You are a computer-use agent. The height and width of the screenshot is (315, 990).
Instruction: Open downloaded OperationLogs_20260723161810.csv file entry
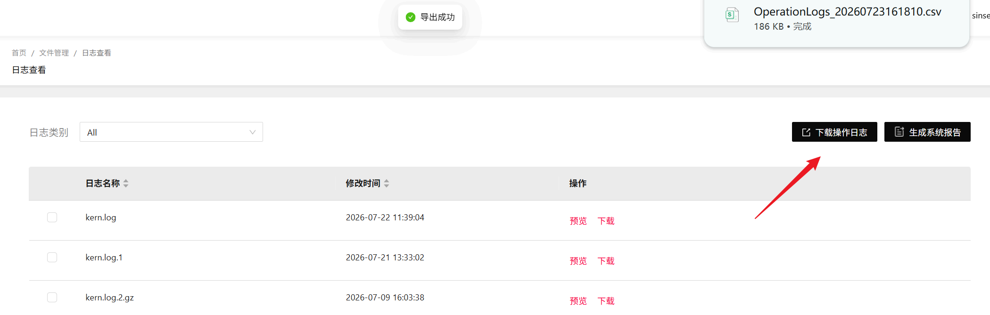836,19
